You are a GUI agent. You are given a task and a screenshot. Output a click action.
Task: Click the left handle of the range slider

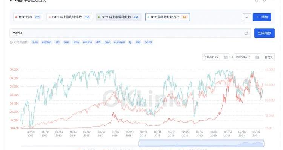tap(139, 144)
